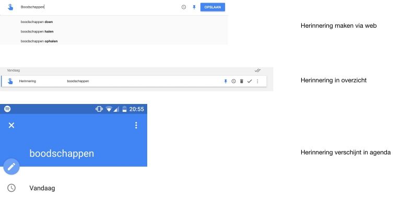Snooze the boodschappen reminder via clock icon
The height and width of the screenshot is (209, 402).
point(234,82)
